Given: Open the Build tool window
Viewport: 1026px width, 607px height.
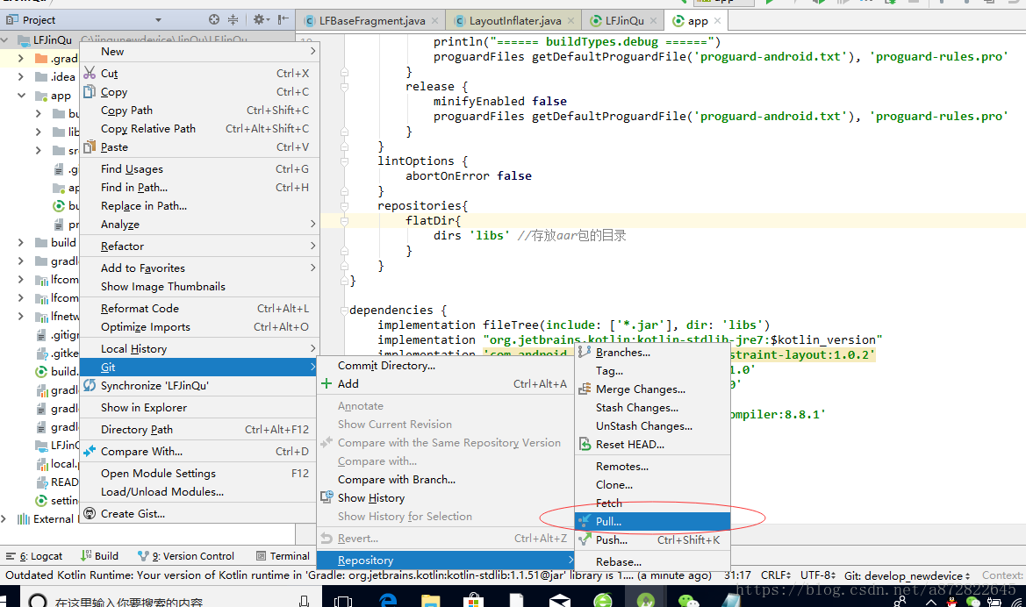Looking at the screenshot, I should (99, 556).
